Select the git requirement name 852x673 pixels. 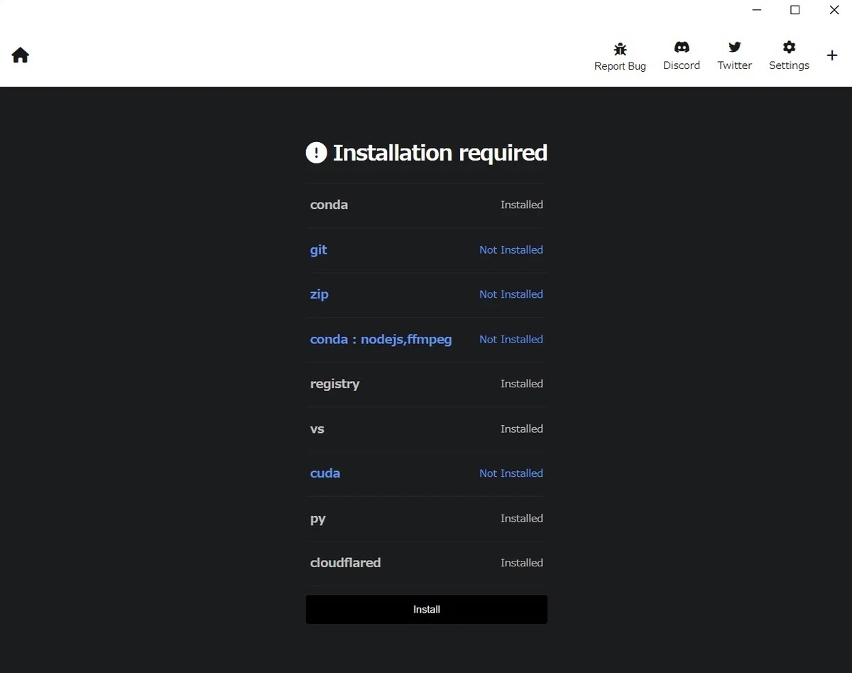[319, 250]
